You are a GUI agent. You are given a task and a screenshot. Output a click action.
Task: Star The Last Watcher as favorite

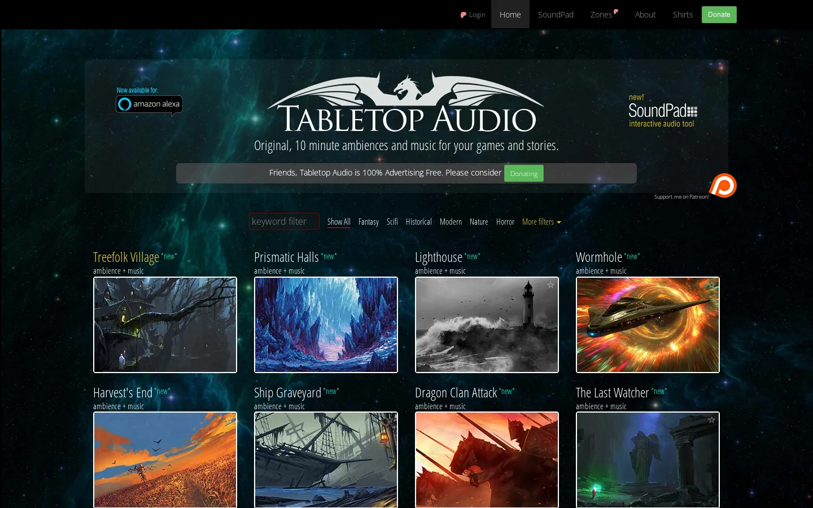(x=712, y=420)
